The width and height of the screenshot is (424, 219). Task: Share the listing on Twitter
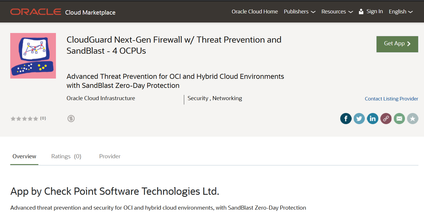pos(359,119)
